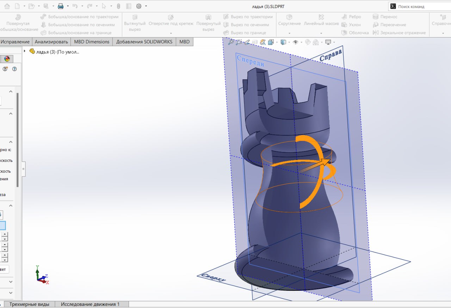Screen dimensions: 451x308
Task: Collapse the bottom property group containing the spin boxes
Action: [11, 205]
